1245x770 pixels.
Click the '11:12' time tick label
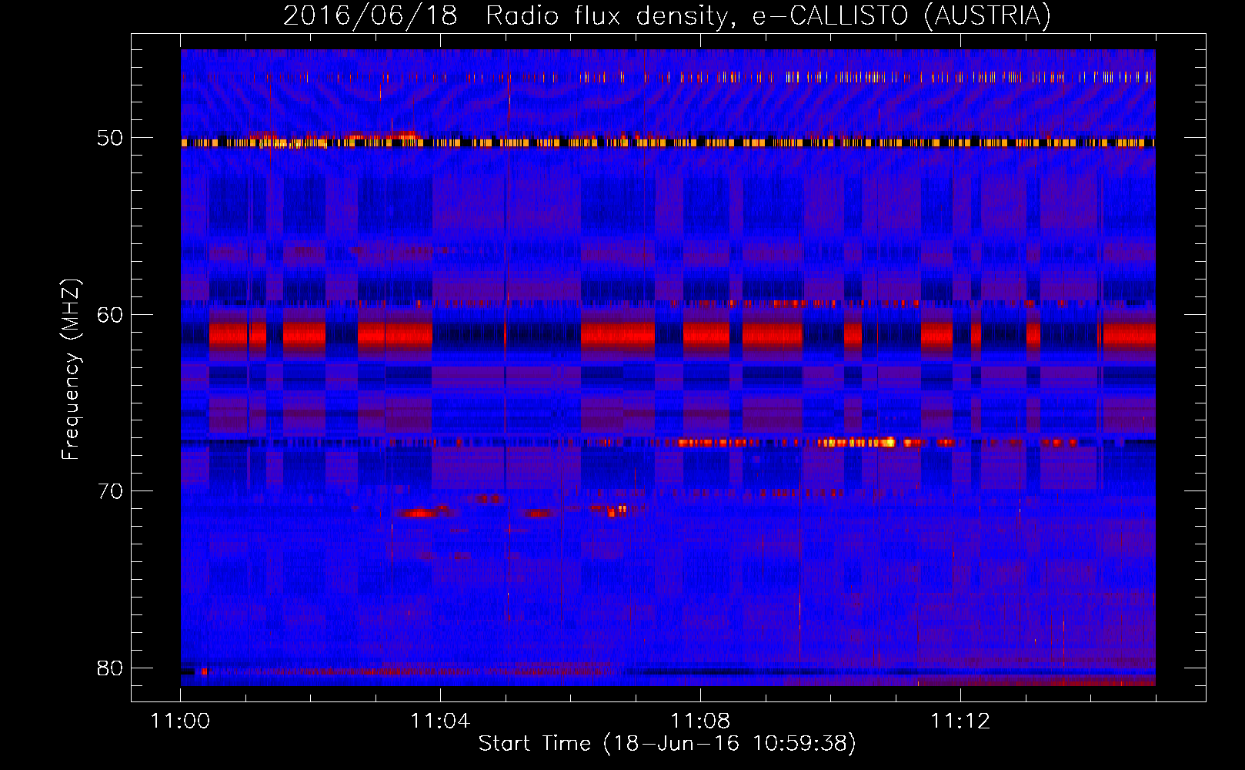click(x=960, y=721)
